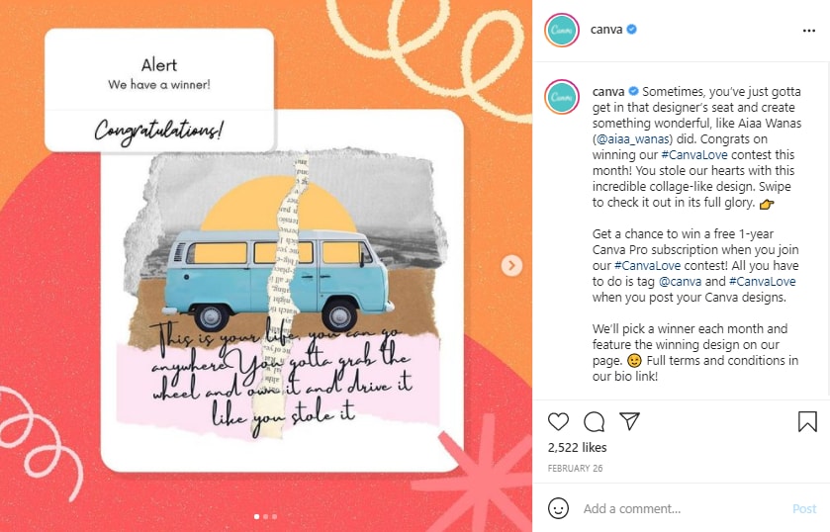This screenshot has width=830, height=532.
Task: Open emoji picker smiley in comment bar
Action: 558,508
